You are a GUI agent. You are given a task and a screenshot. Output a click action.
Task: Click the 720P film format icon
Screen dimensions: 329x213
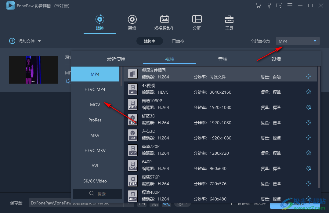[132, 150]
